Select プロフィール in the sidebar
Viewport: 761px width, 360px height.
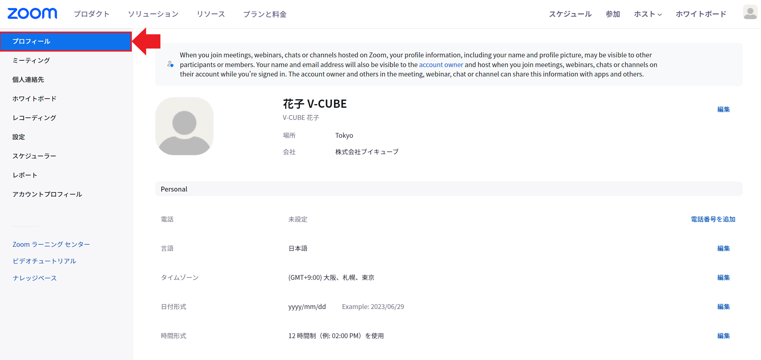click(66, 42)
